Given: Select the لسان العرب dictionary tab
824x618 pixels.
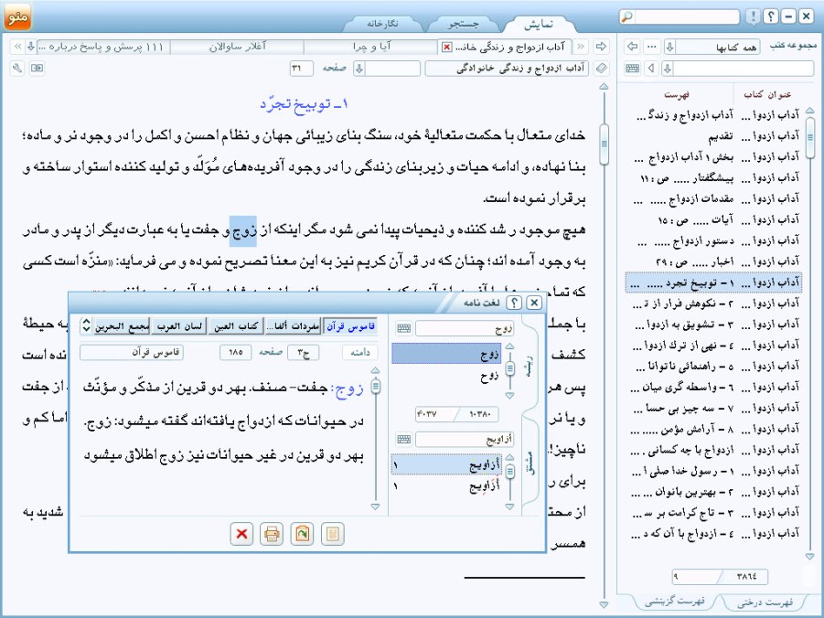Looking at the screenshot, I should 179,326.
